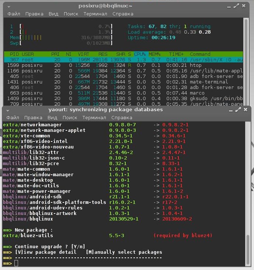This screenshot has height=270, width=254.
Task: Click extra/xf86-video-intel package line
Action: pos(94,141)
